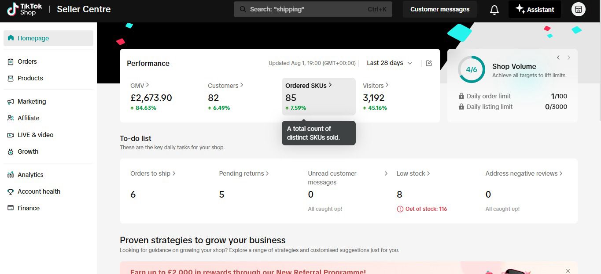601x274 pixels.
Task: Click the Growth medal icon in sidebar
Action: [x=11, y=151]
